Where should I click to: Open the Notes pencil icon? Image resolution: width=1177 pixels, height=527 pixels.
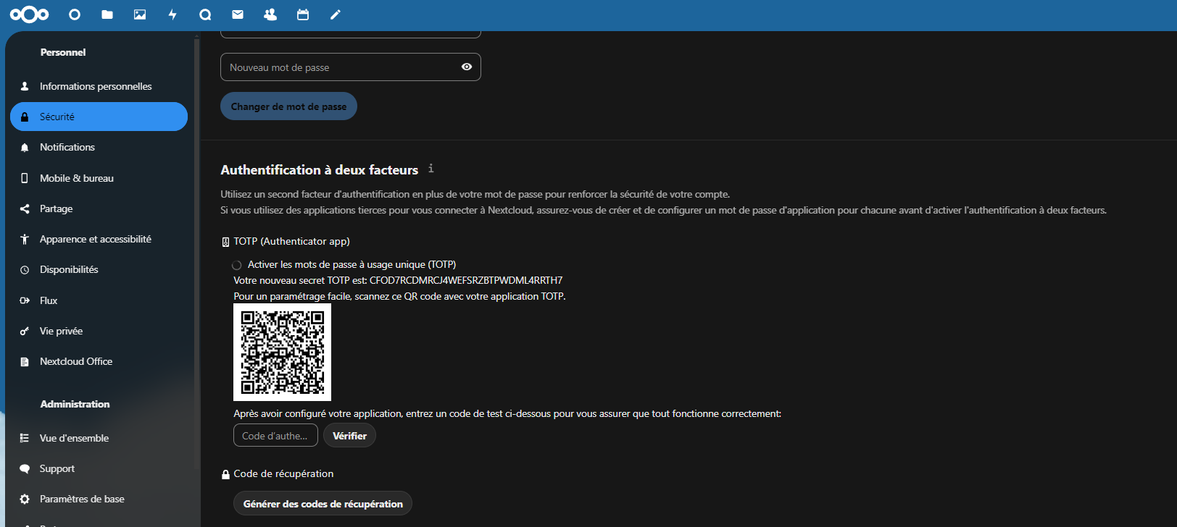click(x=336, y=14)
